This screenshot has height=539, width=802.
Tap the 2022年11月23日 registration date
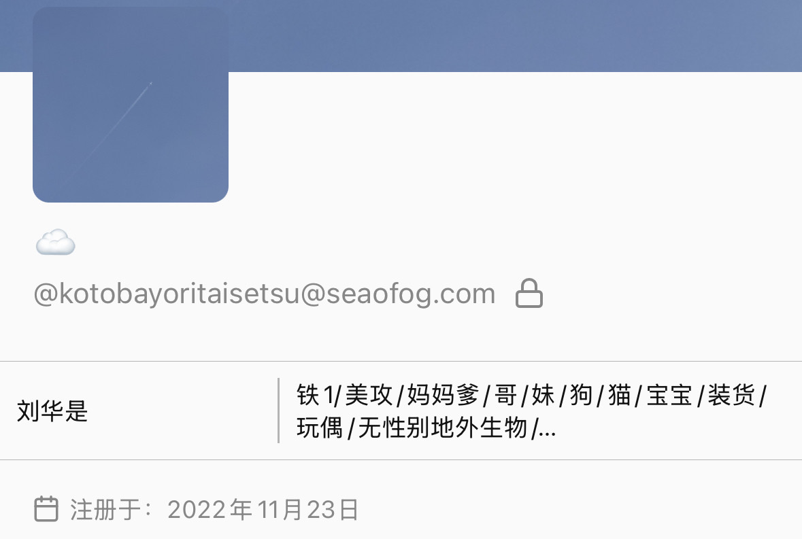(263, 509)
